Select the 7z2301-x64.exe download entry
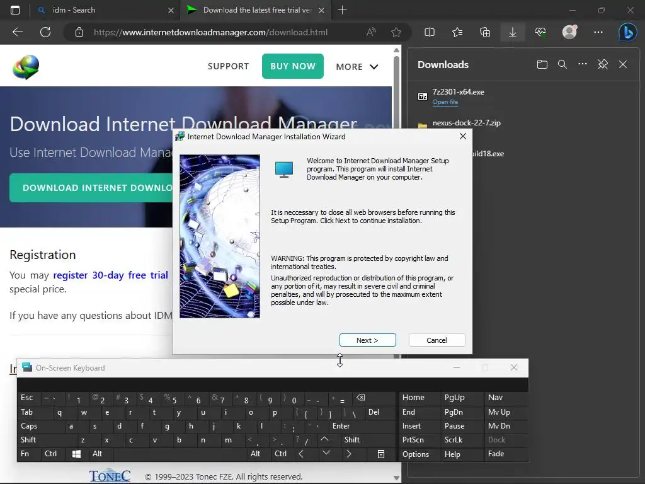 point(459,92)
